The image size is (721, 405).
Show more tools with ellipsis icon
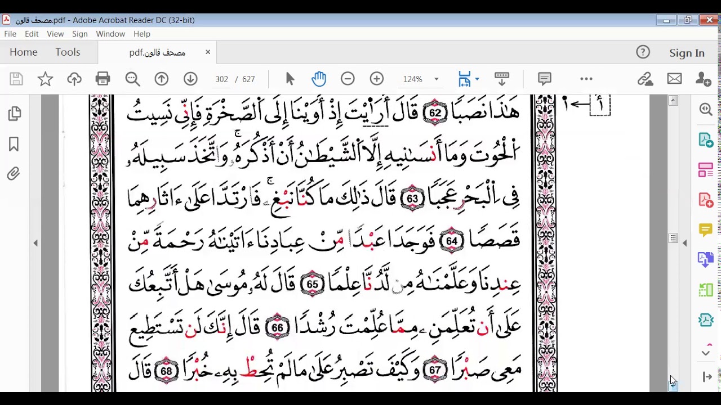(586, 79)
